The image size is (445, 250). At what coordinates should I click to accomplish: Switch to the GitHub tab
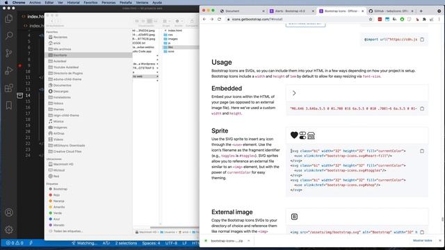pos(391,11)
